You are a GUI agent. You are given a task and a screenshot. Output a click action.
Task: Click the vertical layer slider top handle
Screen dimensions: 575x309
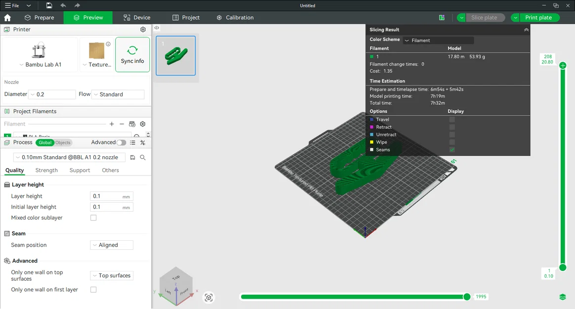coord(563,66)
